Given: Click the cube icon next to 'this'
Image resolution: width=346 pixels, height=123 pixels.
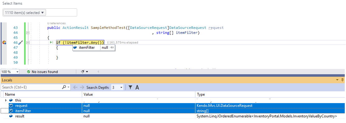Looking at the screenshot, I should (11, 100).
